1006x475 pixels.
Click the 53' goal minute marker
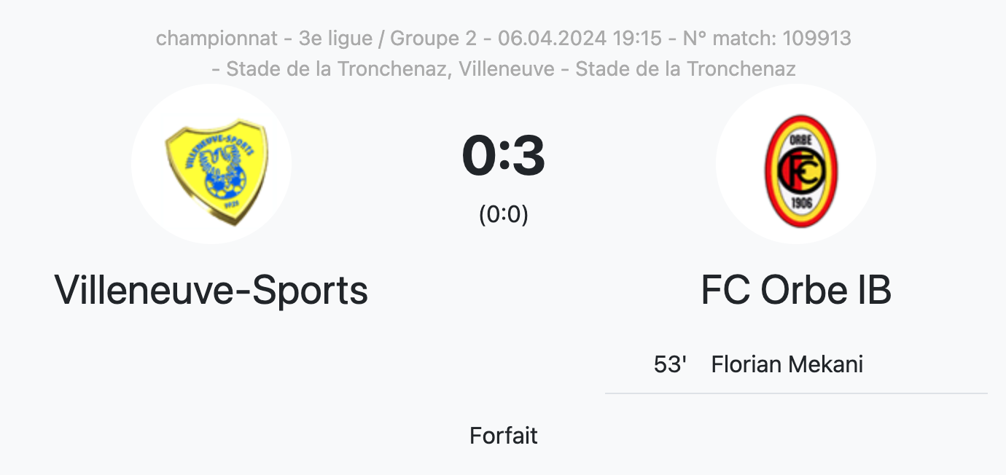pos(671,364)
